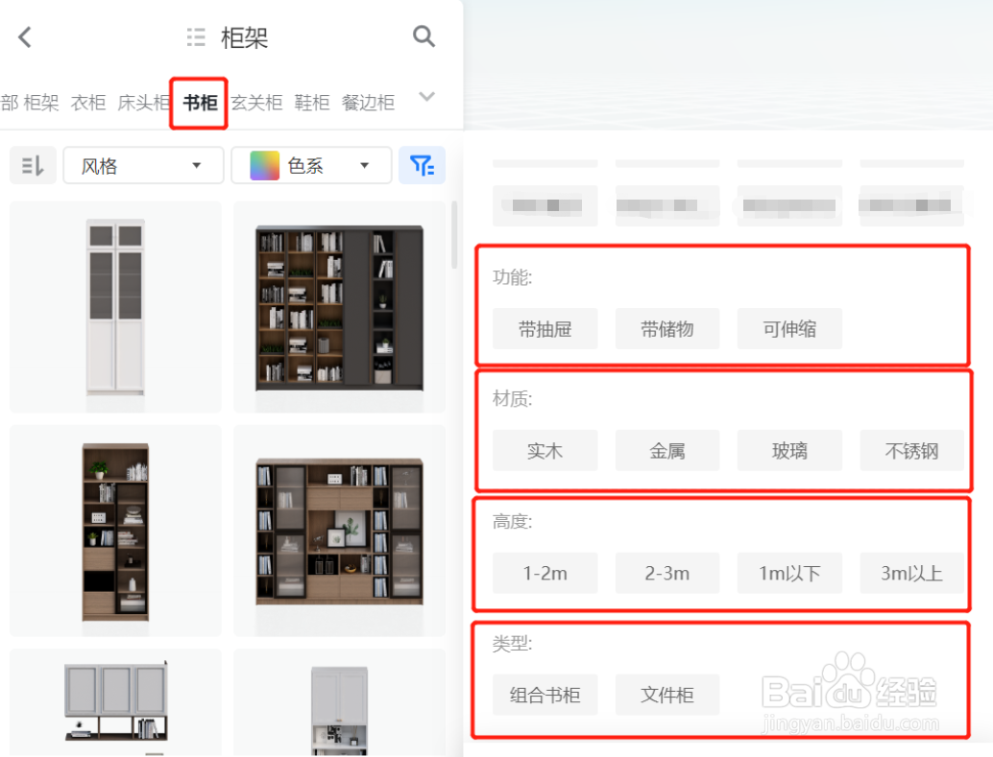This screenshot has height=757, width=993.
Task: Toggle the 可伸缩 function filter
Action: [x=789, y=328]
